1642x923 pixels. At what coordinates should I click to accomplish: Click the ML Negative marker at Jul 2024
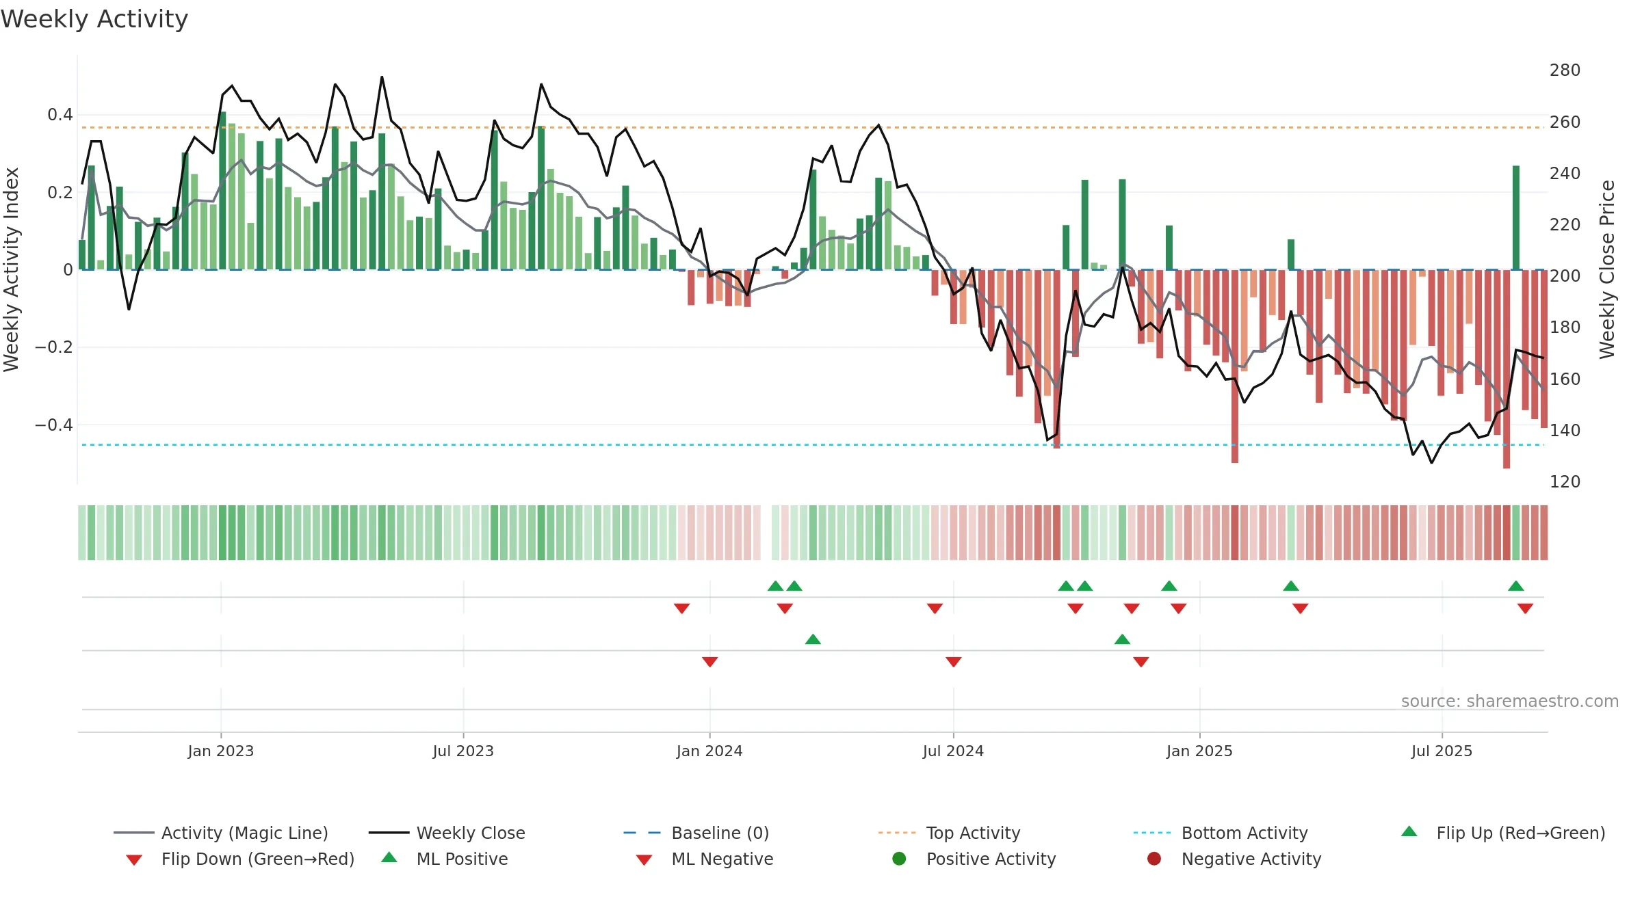953,662
